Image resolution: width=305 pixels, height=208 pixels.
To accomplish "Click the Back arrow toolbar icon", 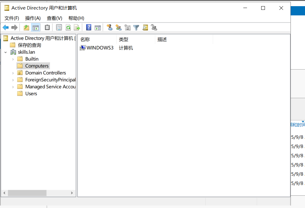I will tap(6, 28).
